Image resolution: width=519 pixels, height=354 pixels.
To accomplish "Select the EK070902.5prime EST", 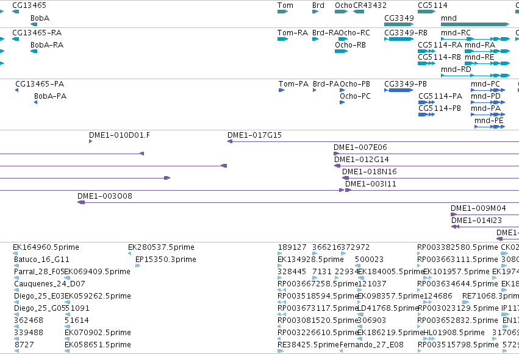I will [x=67, y=339].
